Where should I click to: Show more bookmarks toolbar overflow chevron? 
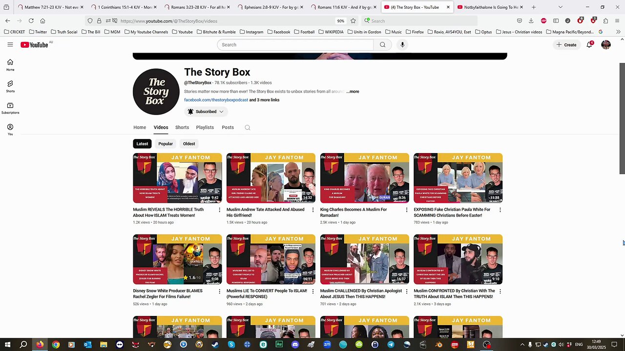coord(619,32)
